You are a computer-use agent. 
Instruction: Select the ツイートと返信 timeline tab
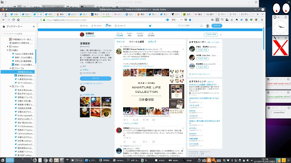pos(136,42)
